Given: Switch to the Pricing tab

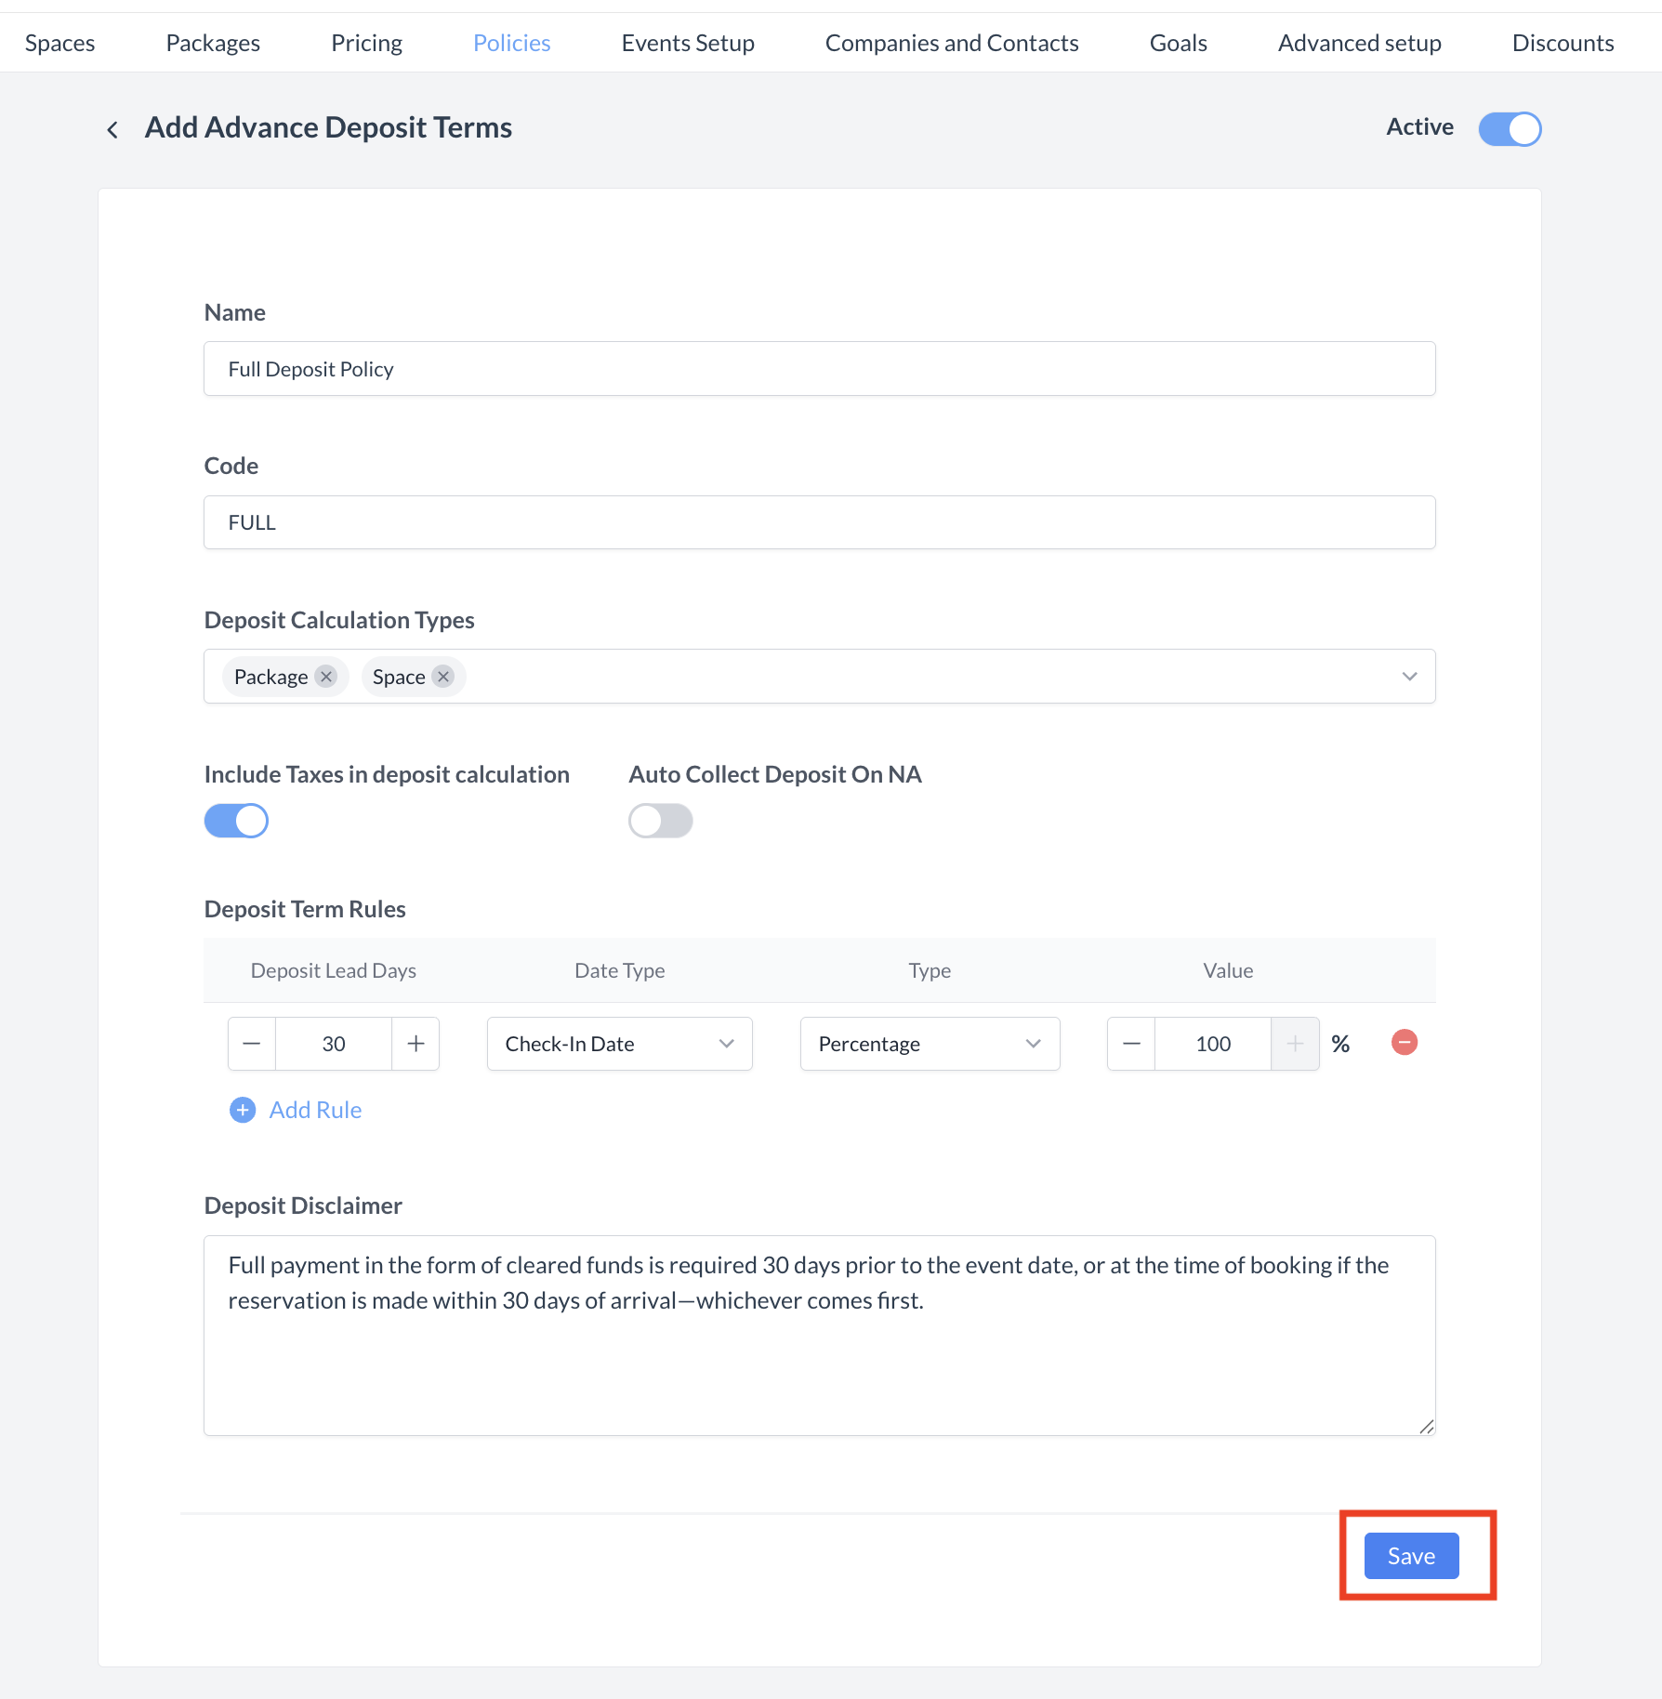Looking at the screenshot, I should pyautogui.click(x=366, y=43).
